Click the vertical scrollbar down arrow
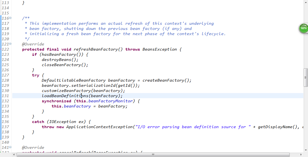 point(306,150)
